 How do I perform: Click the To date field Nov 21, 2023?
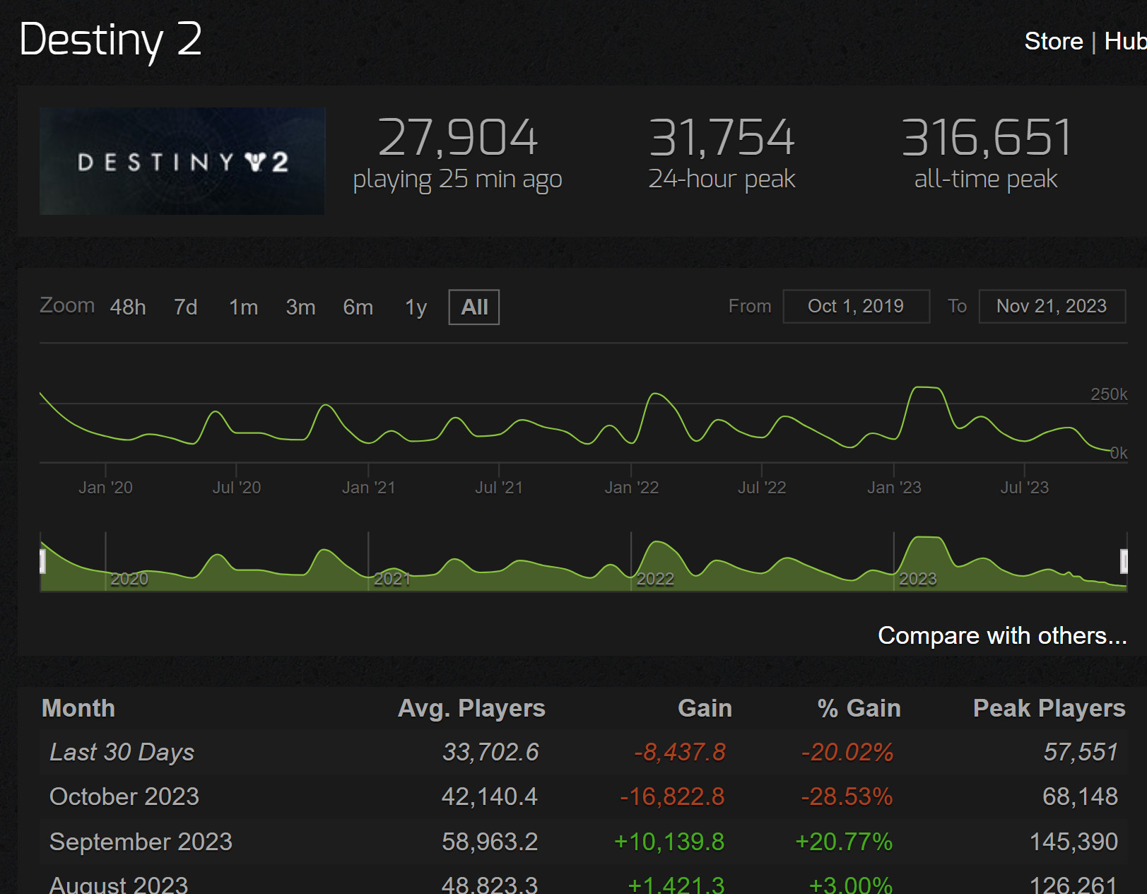click(1051, 306)
